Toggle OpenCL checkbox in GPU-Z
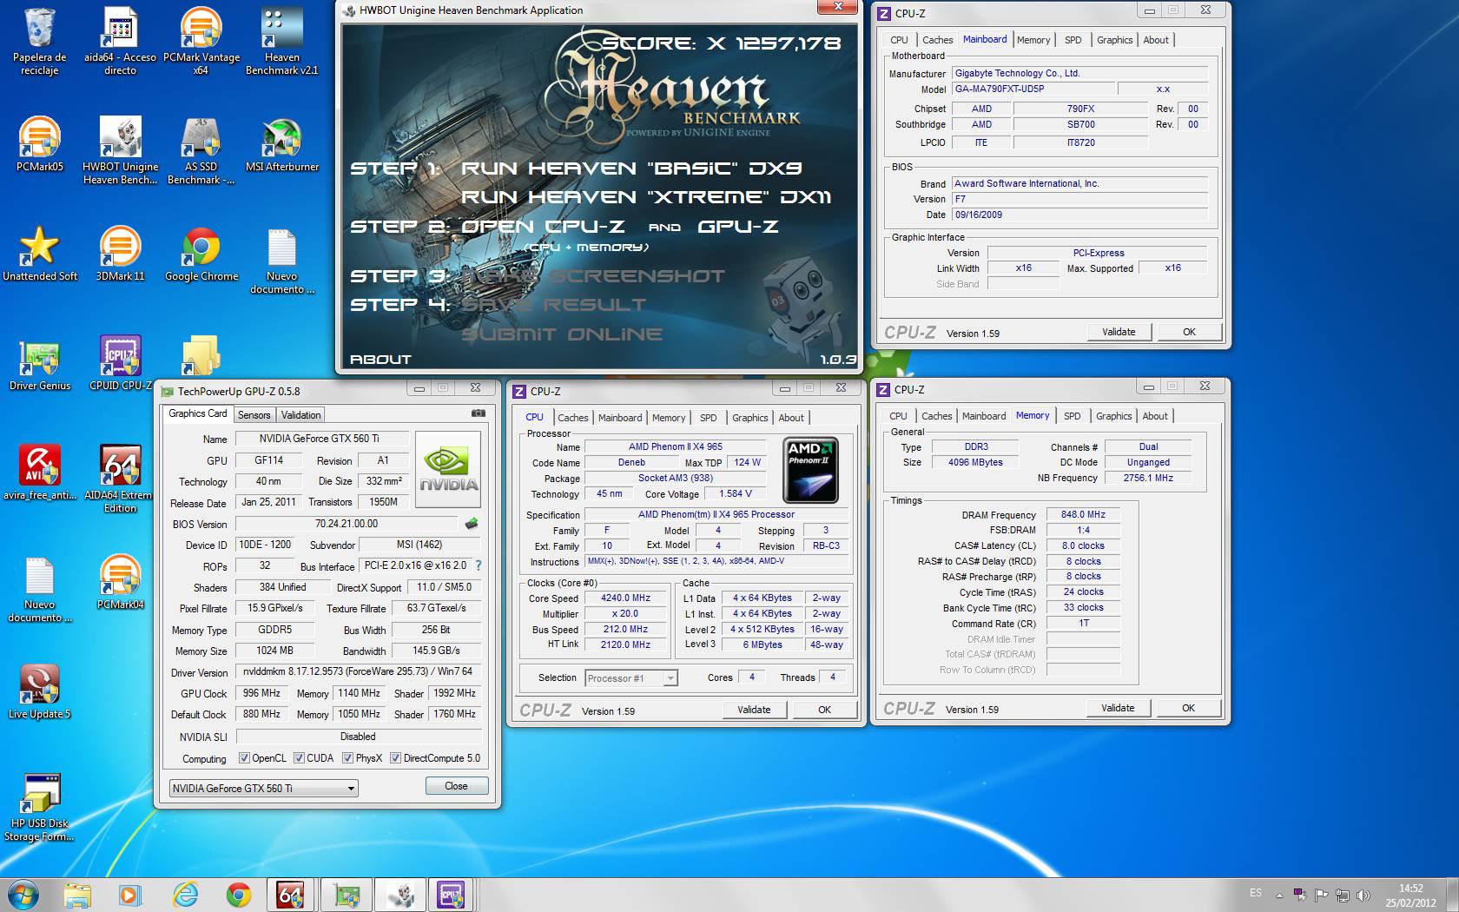 [244, 758]
